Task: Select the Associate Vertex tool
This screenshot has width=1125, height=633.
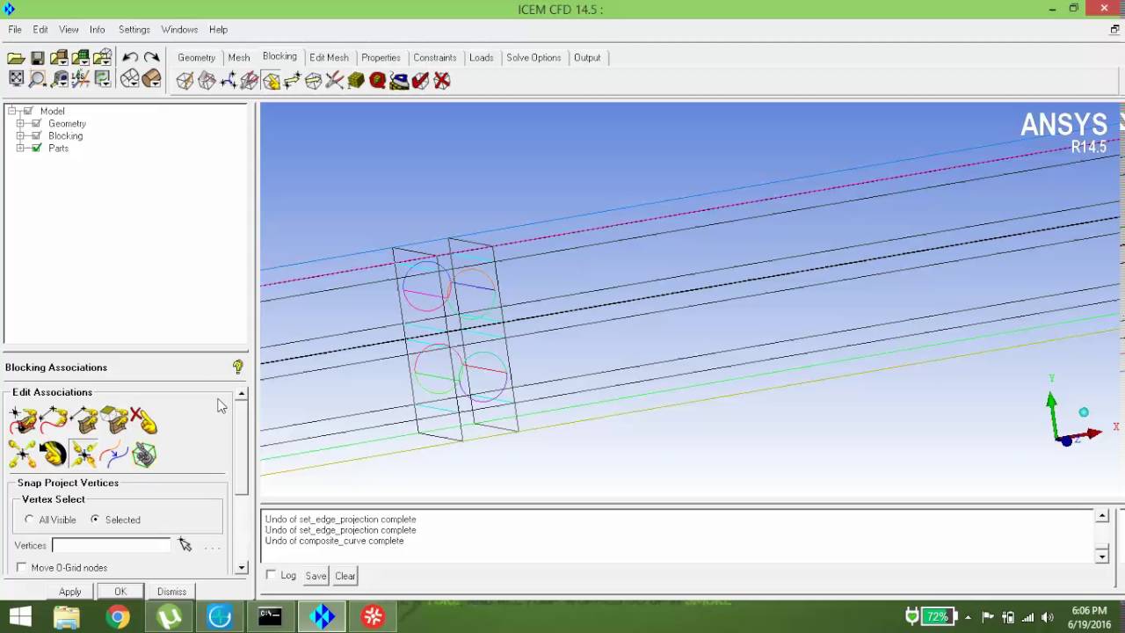Action: (x=23, y=420)
